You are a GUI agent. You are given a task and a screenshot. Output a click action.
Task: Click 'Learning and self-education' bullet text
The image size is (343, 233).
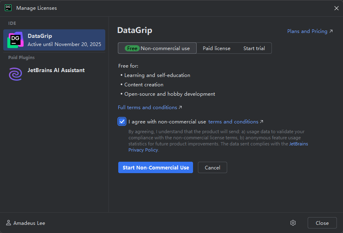[157, 75]
